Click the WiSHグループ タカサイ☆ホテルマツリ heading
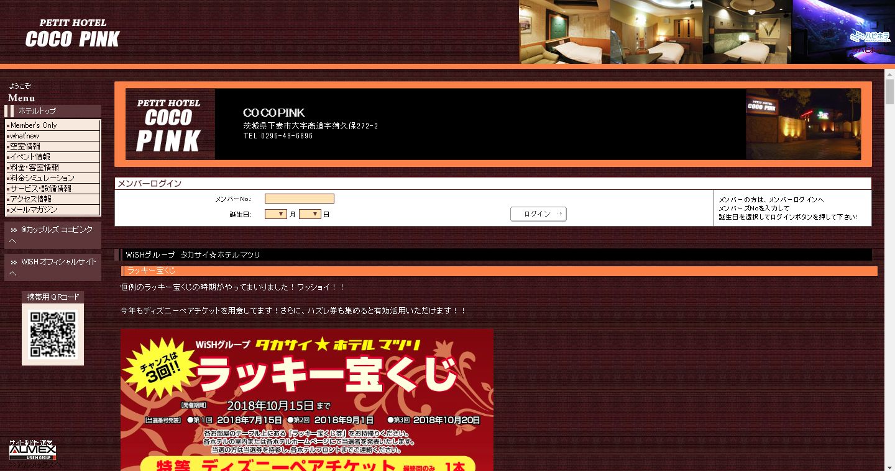 tap(193, 255)
